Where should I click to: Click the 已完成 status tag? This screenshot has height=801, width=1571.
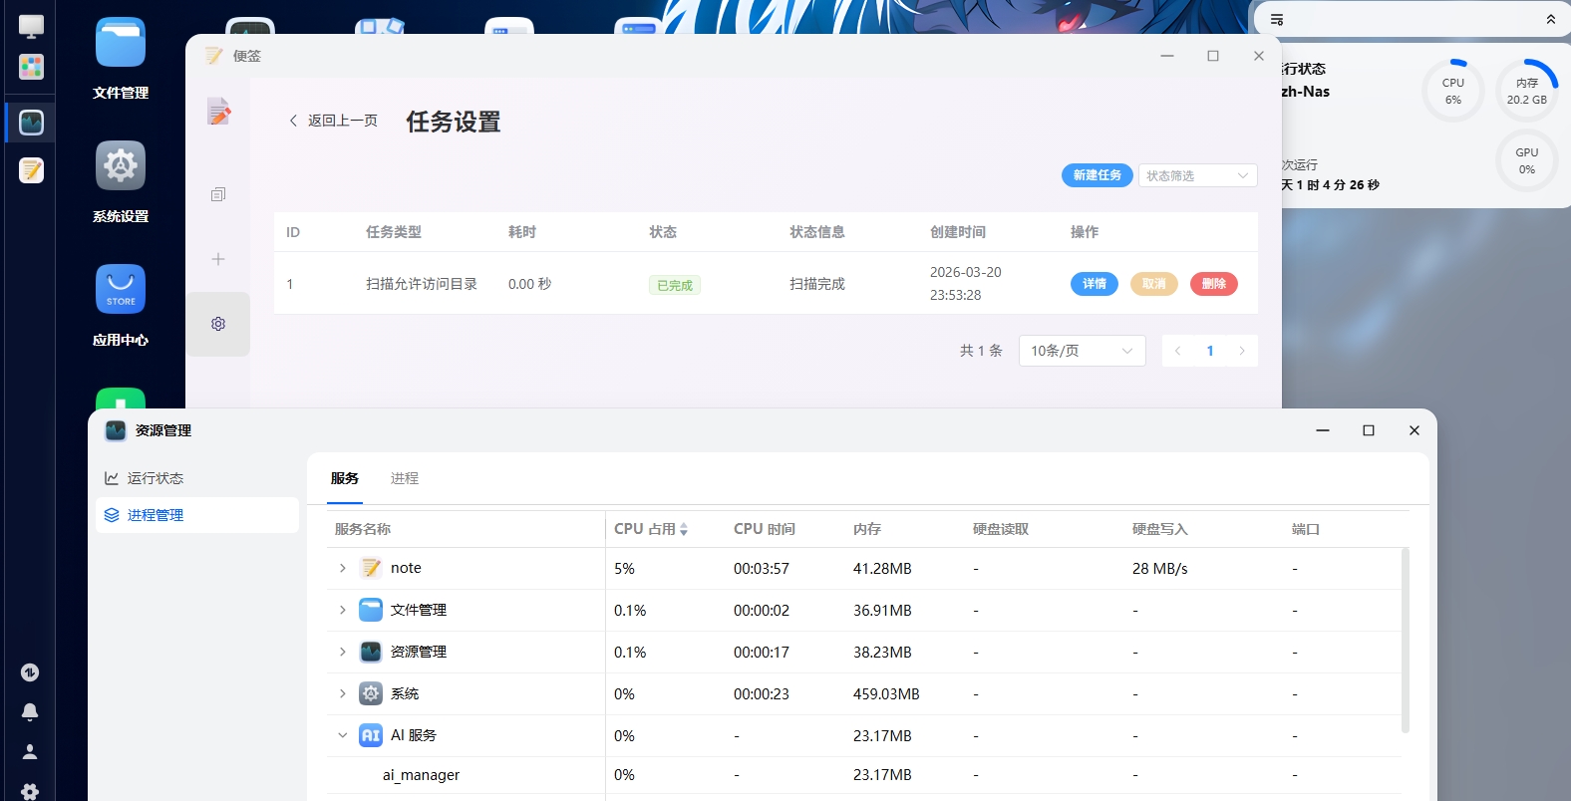[x=675, y=285]
